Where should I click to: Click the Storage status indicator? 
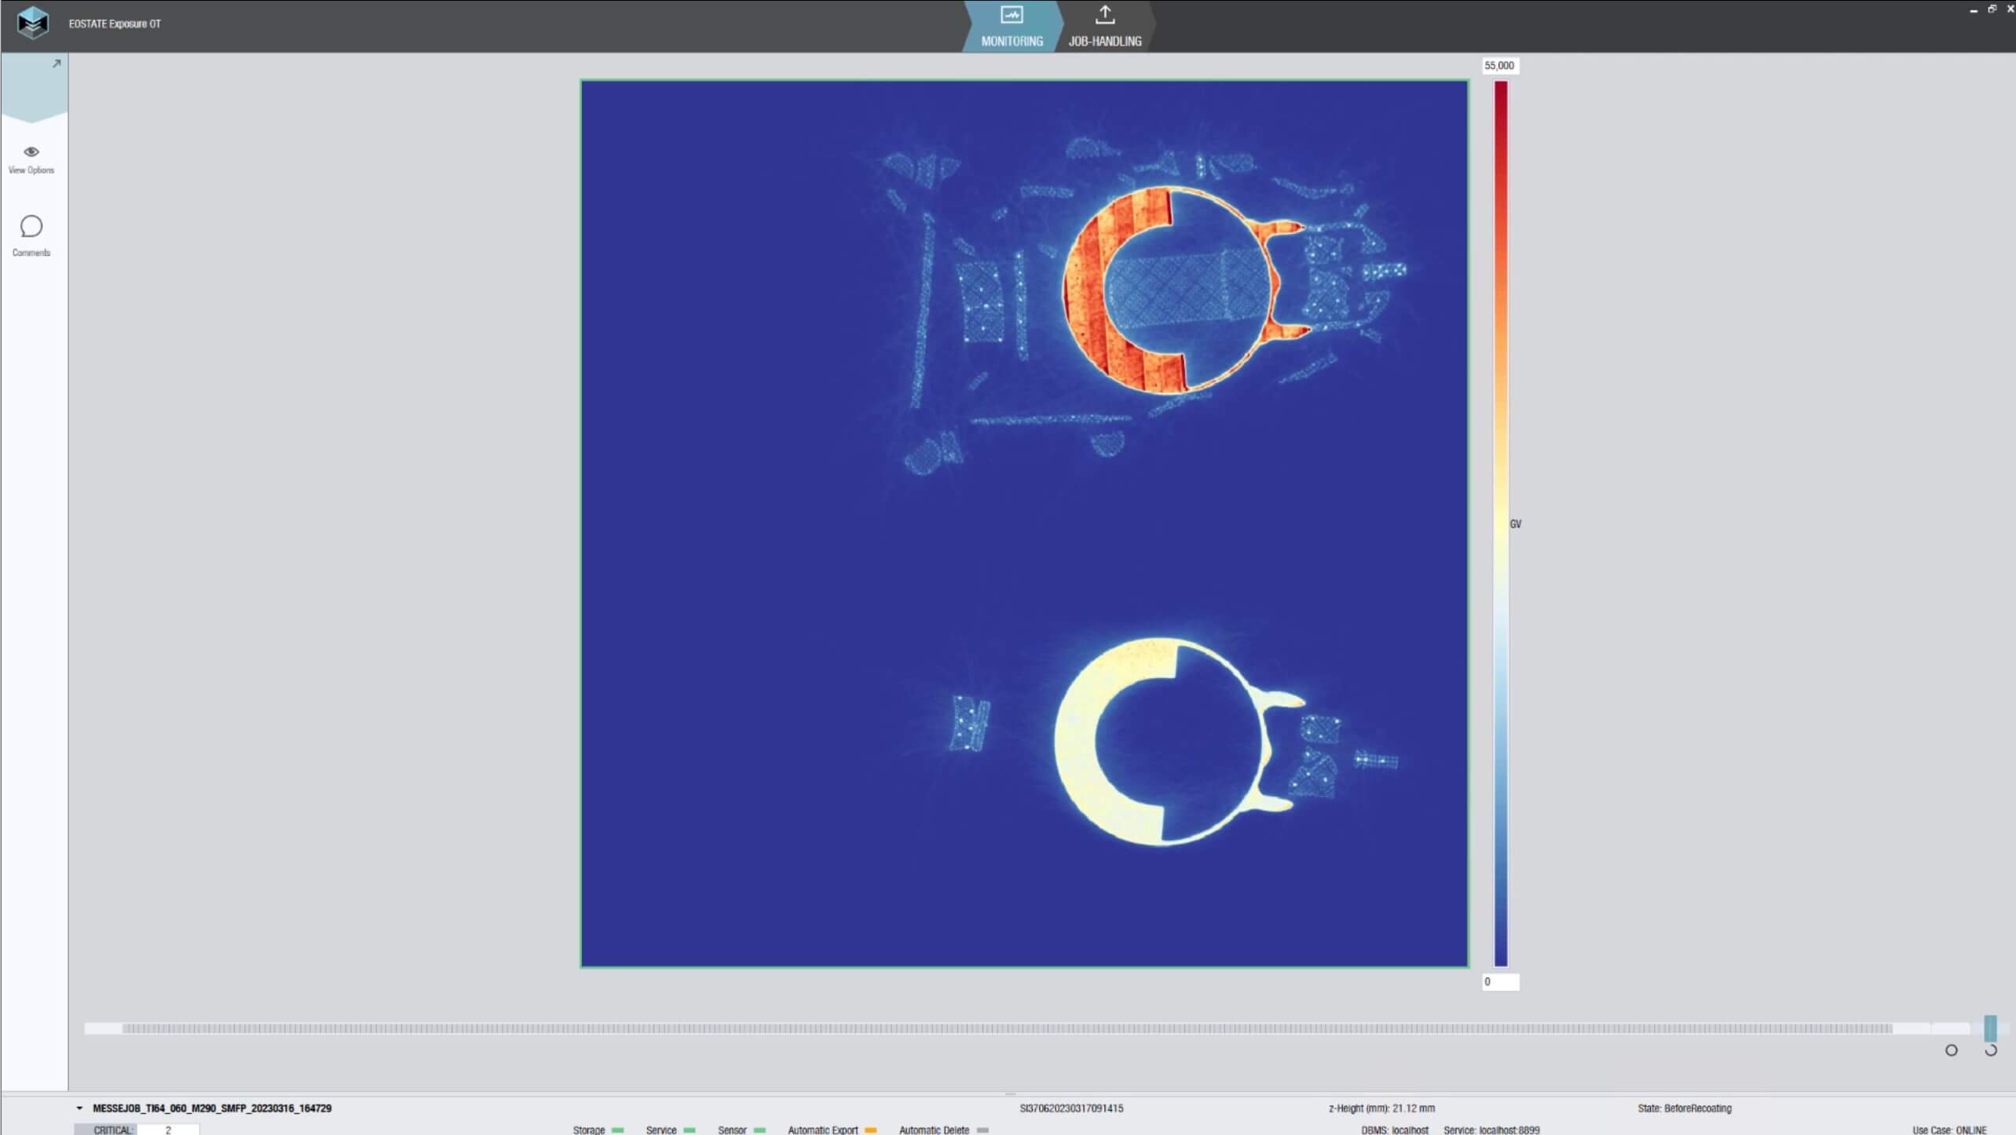(617, 1130)
